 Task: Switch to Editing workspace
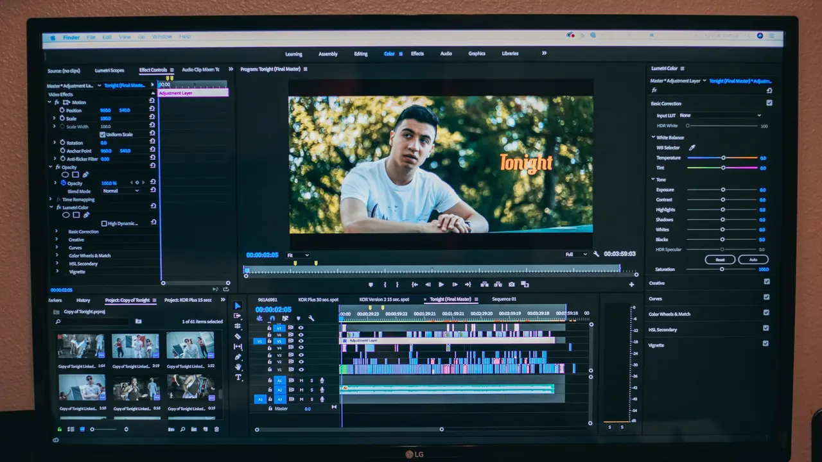click(x=361, y=54)
